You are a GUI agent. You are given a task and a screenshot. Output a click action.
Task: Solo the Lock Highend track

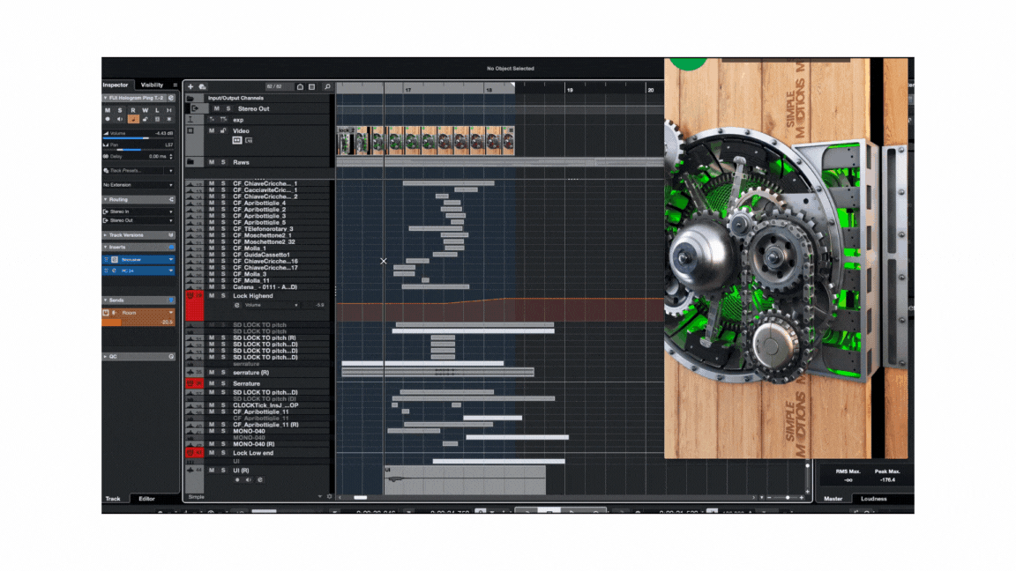point(223,296)
